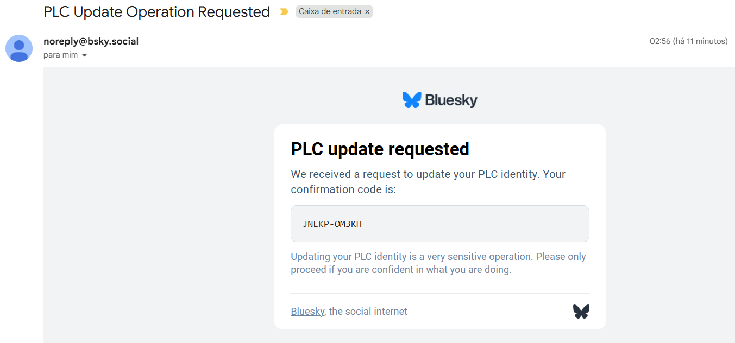This screenshot has height=343, width=735.
Task: Open the Bluesky link in footer
Action: click(x=307, y=312)
